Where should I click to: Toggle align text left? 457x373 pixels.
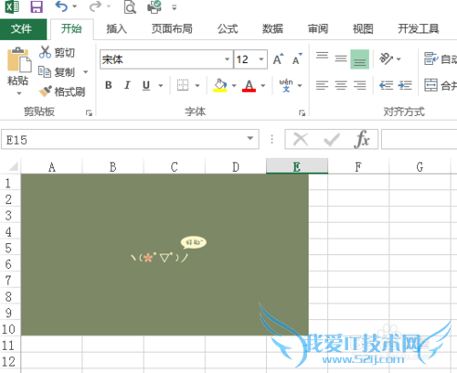322,85
